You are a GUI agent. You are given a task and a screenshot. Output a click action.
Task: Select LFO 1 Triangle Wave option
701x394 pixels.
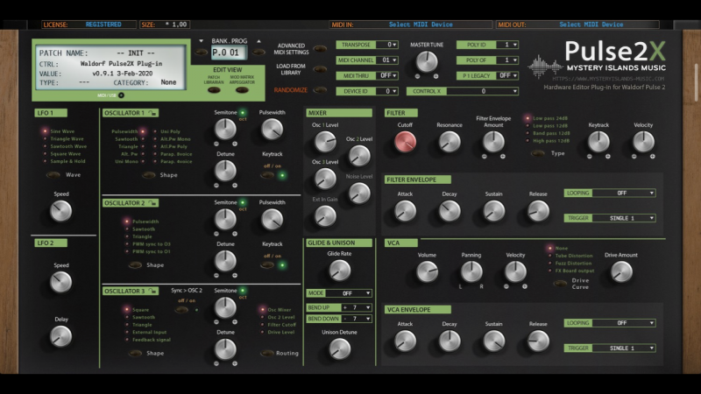pos(67,139)
